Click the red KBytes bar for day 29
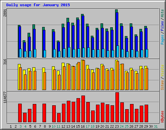Screen dimensions: 166x130 (146, 113)
